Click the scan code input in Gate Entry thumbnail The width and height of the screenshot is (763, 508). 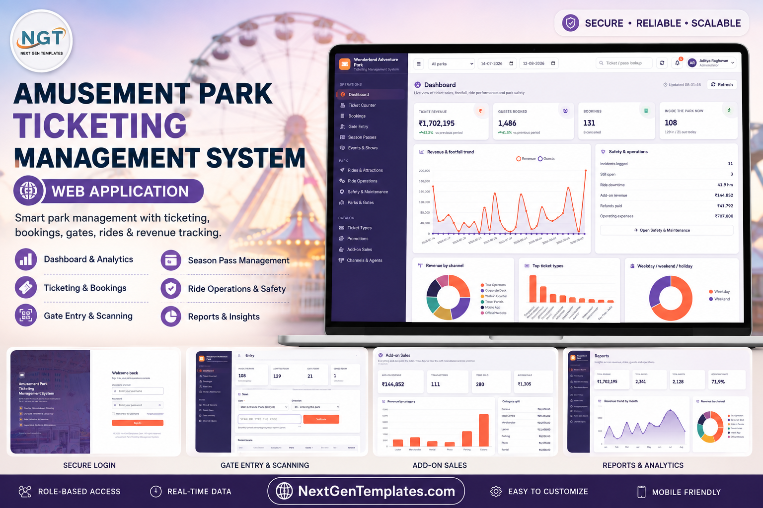point(269,419)
